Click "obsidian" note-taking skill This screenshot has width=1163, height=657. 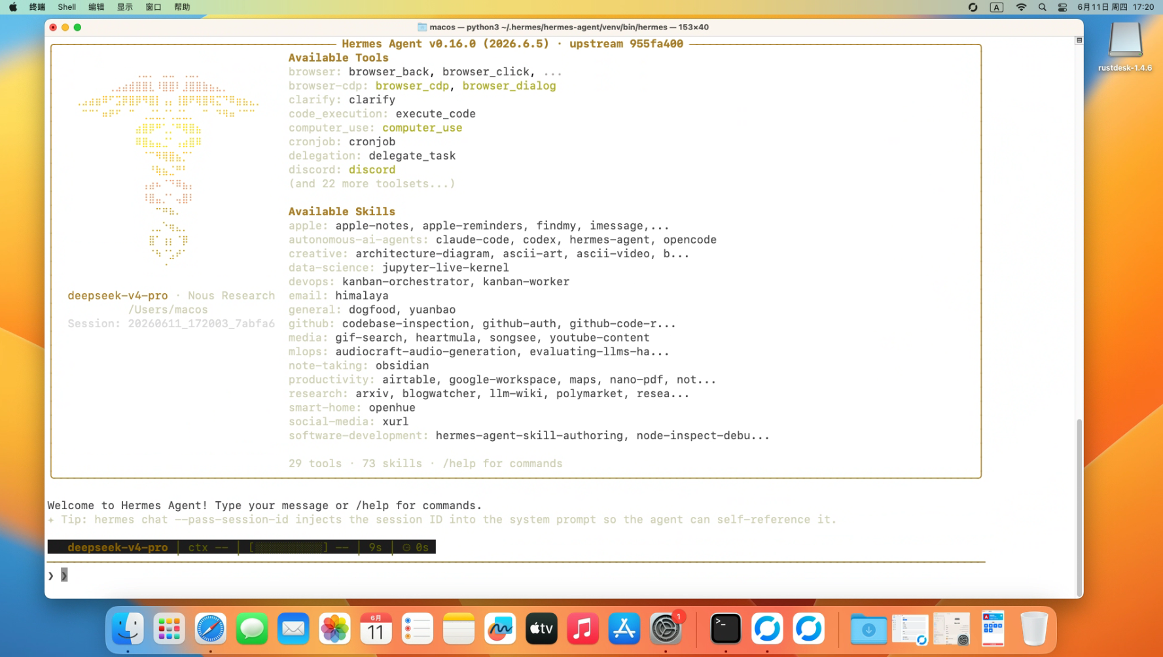point(402,366)
